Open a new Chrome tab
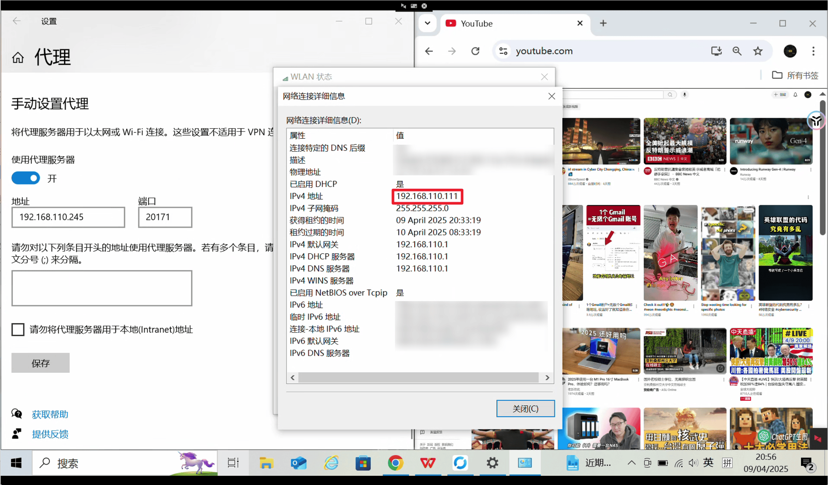This screenshot has width=828, height=485. (x=603, y=23)
